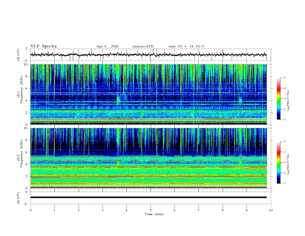
Task: Click the ch.2 frequency axis "4" tick label
Action: (x=27, y=164)
